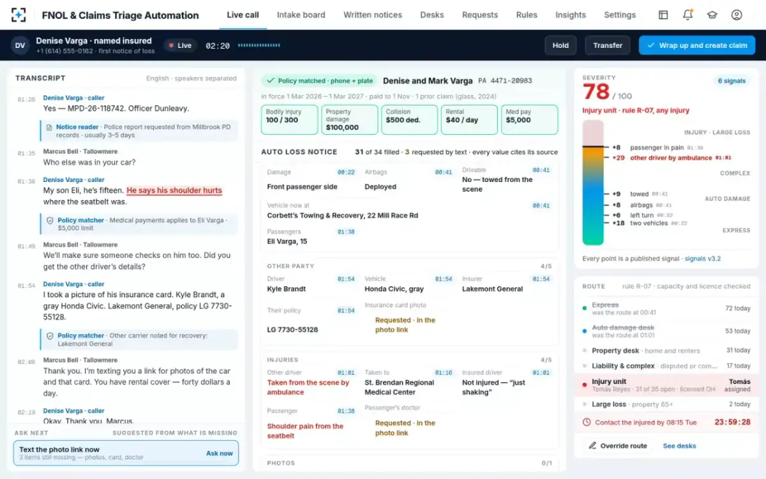Viewport: 766px width, 479px height.
Task: Jump to 01:38 source beside Passengers
Action: [x=346, y=232]
